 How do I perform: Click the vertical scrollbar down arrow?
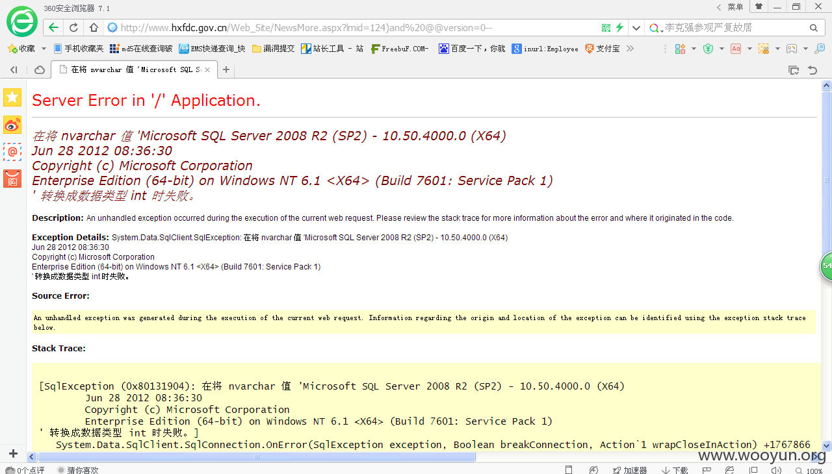pos(826,446)
